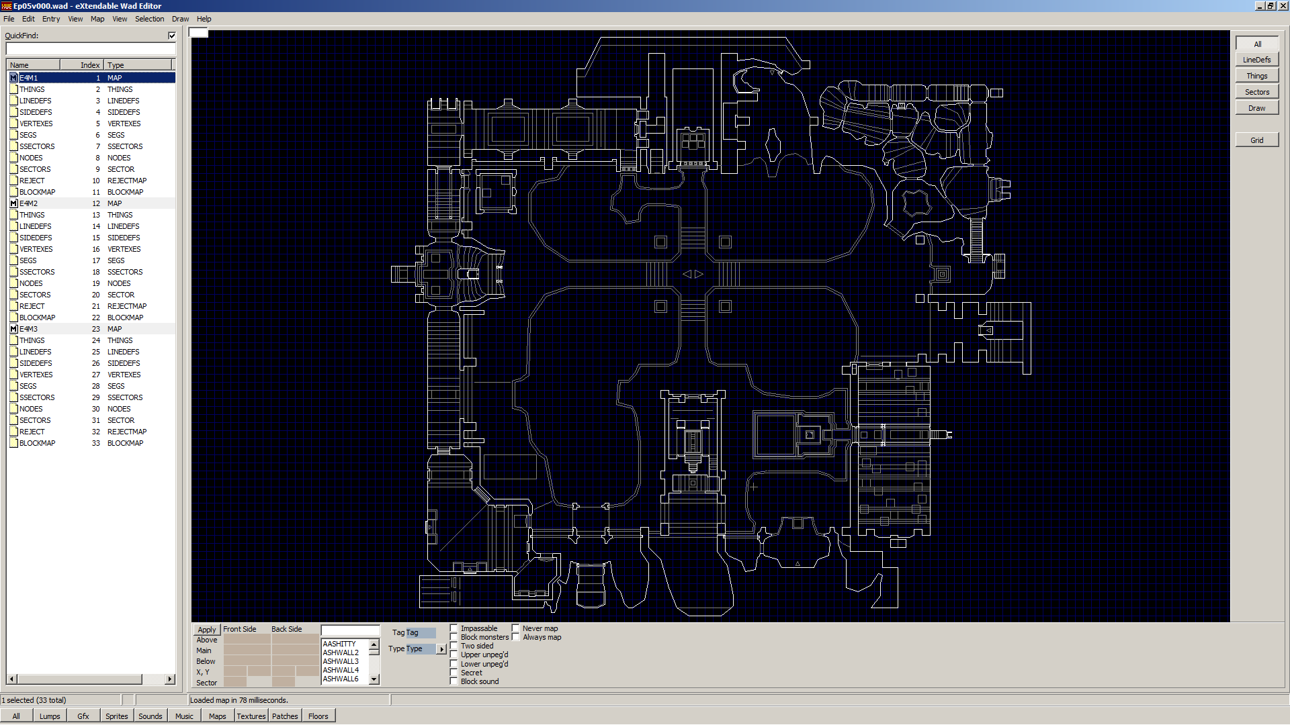Click the NODES lump icon at index 19
The image size is (1290, 725).
coord(13,283)
